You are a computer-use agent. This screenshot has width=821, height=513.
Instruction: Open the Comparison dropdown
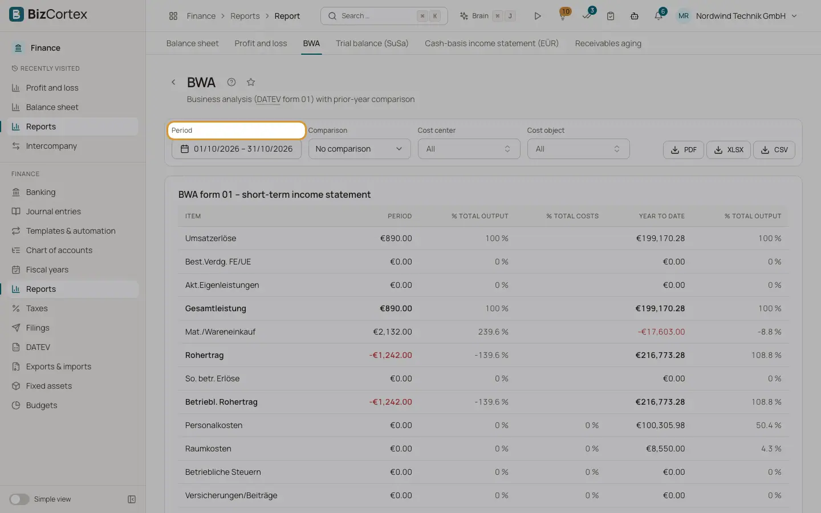tap(359, 149)
